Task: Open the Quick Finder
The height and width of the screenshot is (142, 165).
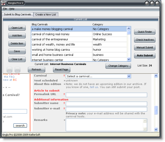Action: (145, 32)
